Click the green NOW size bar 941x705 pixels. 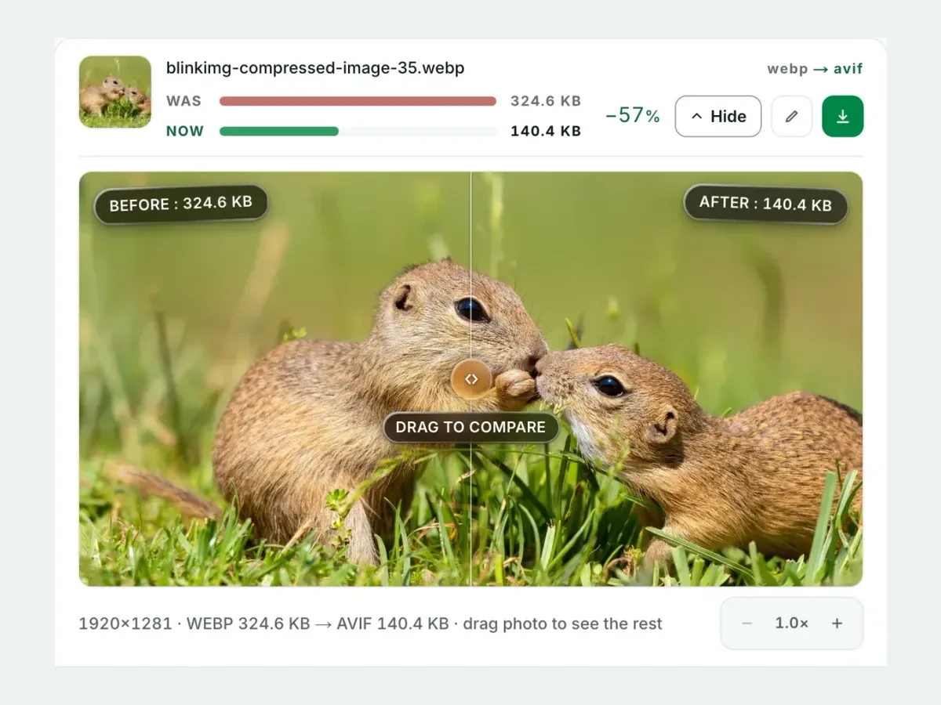(x=279, y=132)
